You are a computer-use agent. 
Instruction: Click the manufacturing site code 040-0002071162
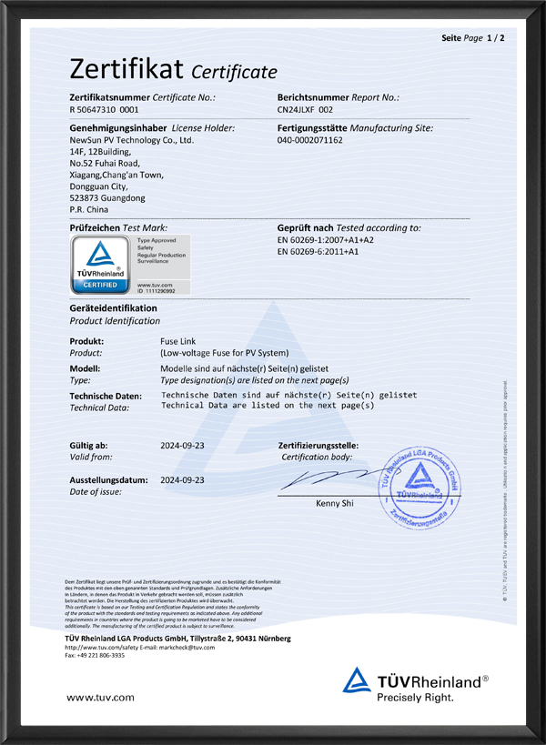[309, 140]
